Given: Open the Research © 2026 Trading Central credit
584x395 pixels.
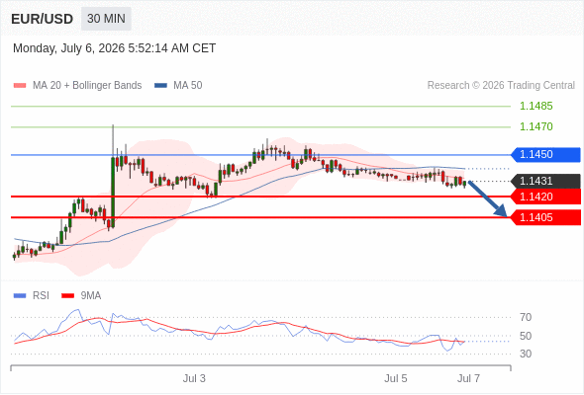Looking at the screenshot, I should [x=501, y=86].
